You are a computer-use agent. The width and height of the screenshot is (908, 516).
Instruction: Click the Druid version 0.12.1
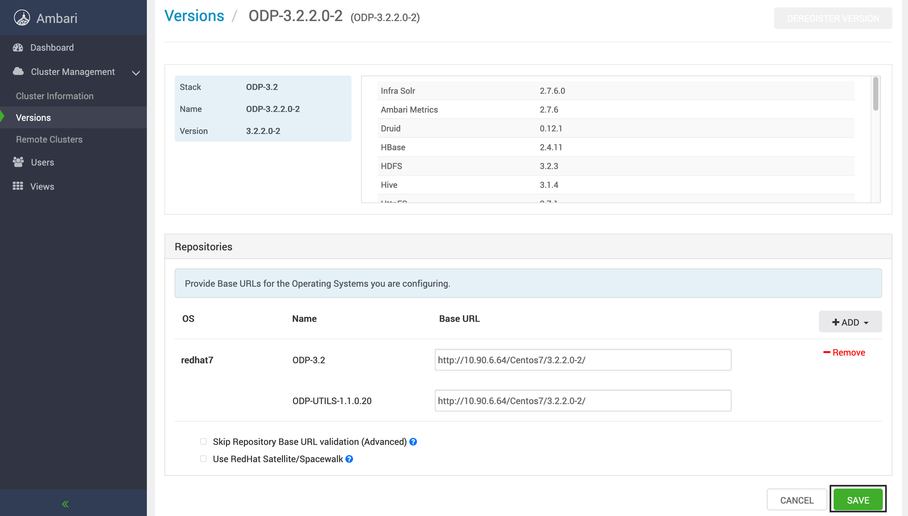click(551, 128)
